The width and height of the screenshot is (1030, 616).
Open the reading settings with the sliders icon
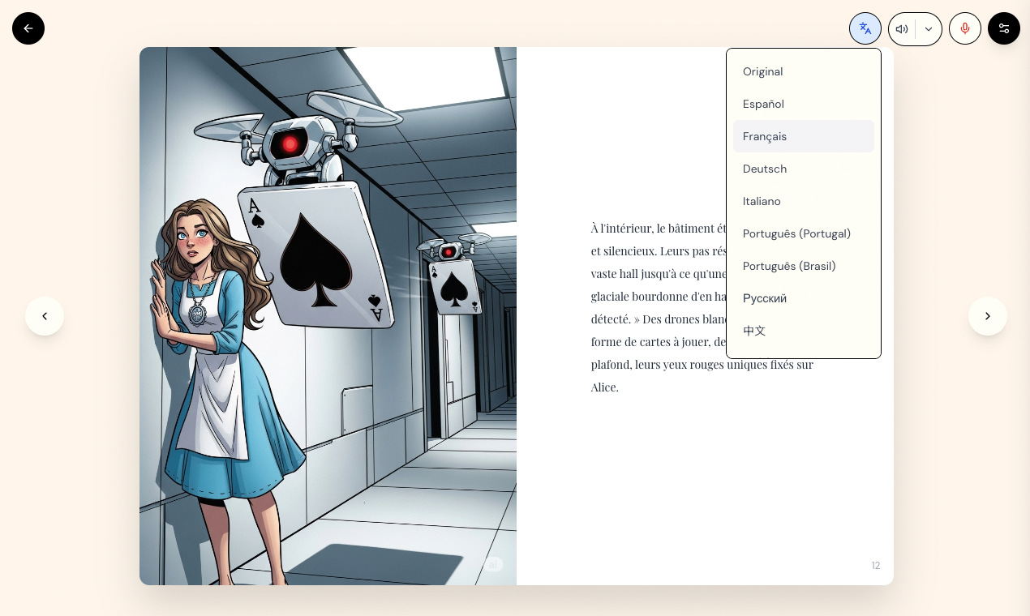click(x=1004, y=28)
